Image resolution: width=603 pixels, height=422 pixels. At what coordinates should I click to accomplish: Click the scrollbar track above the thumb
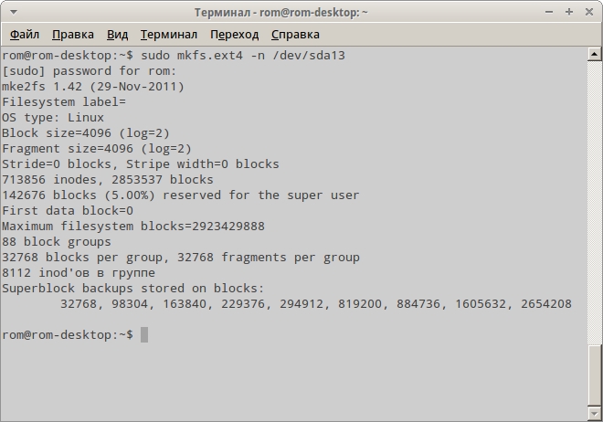[x=594, y=203]
